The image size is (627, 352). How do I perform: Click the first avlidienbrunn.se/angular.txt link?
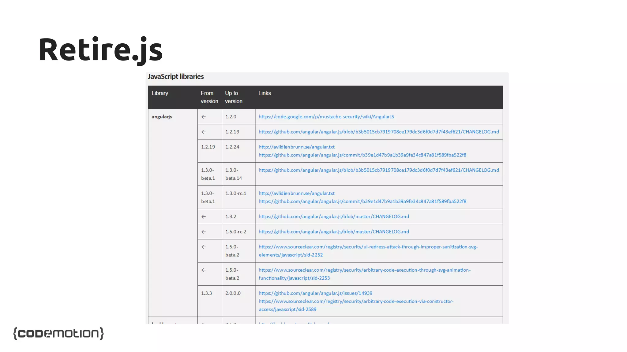click(x=296, y=147)
